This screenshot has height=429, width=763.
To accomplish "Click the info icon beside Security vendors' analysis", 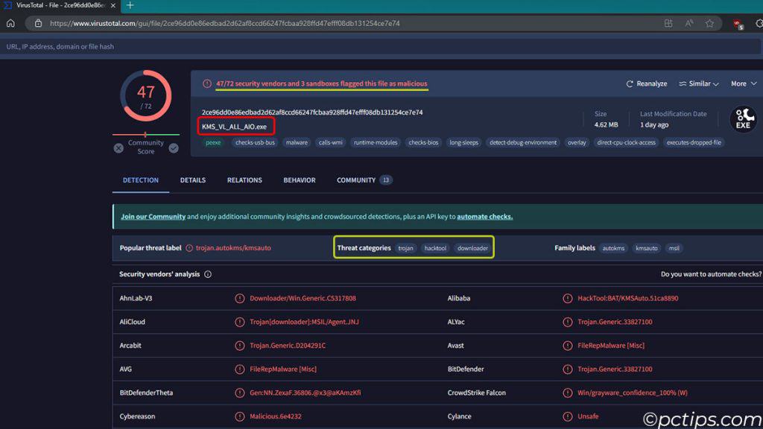I will [x=206, y=274].
